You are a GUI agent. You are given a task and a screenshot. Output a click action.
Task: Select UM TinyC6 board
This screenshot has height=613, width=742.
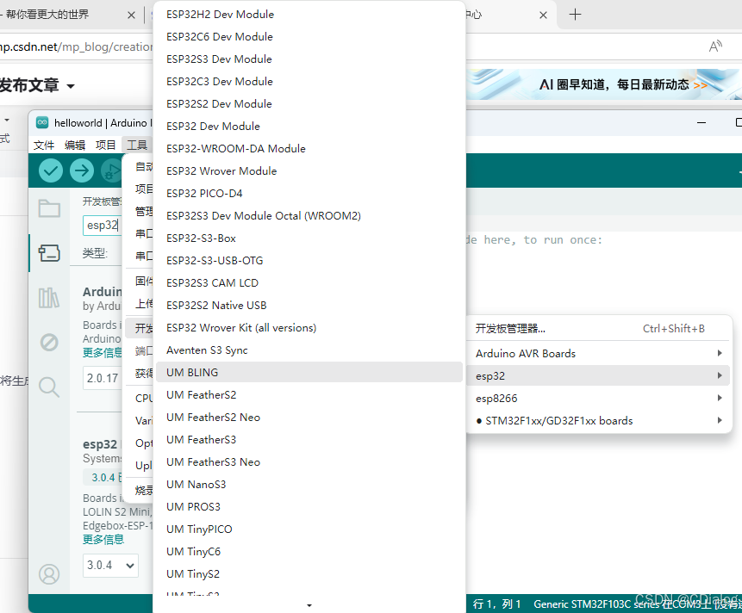[x=309, y=552]
